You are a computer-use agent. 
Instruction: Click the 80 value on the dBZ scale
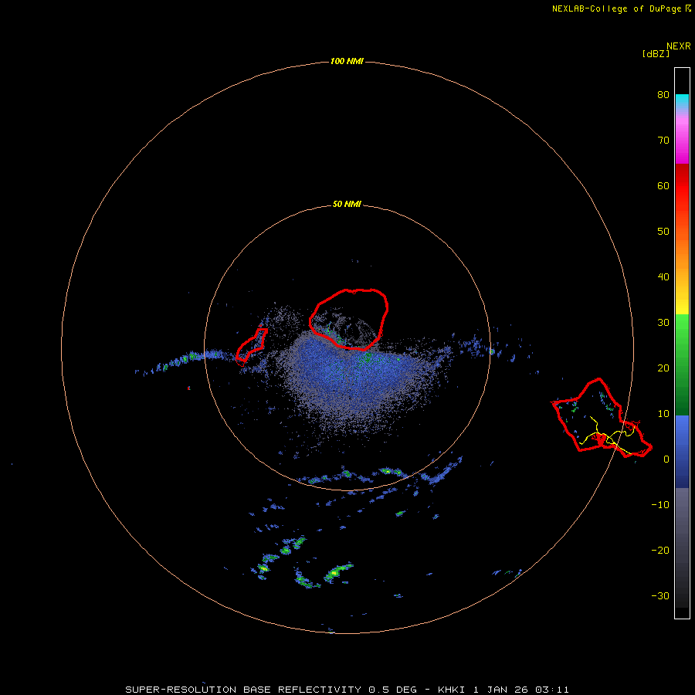[x=663, y=95]
